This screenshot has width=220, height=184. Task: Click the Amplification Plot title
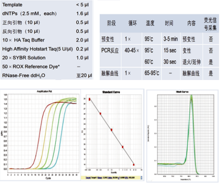pos(44,92)
